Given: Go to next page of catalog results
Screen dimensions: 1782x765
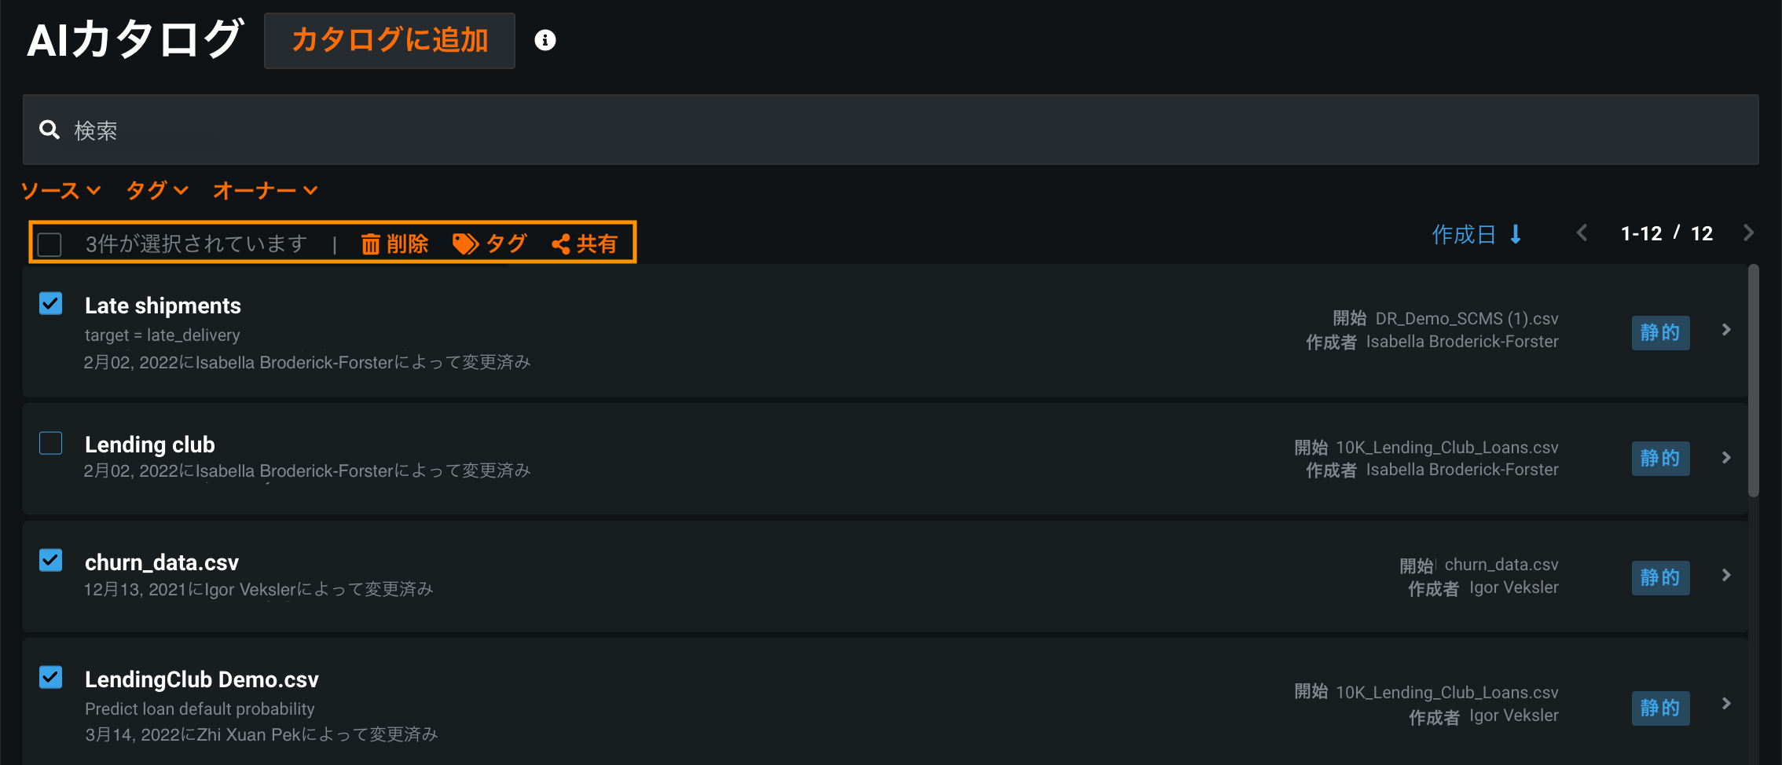Looking at the screenshot, I should tap(1748, 233).
